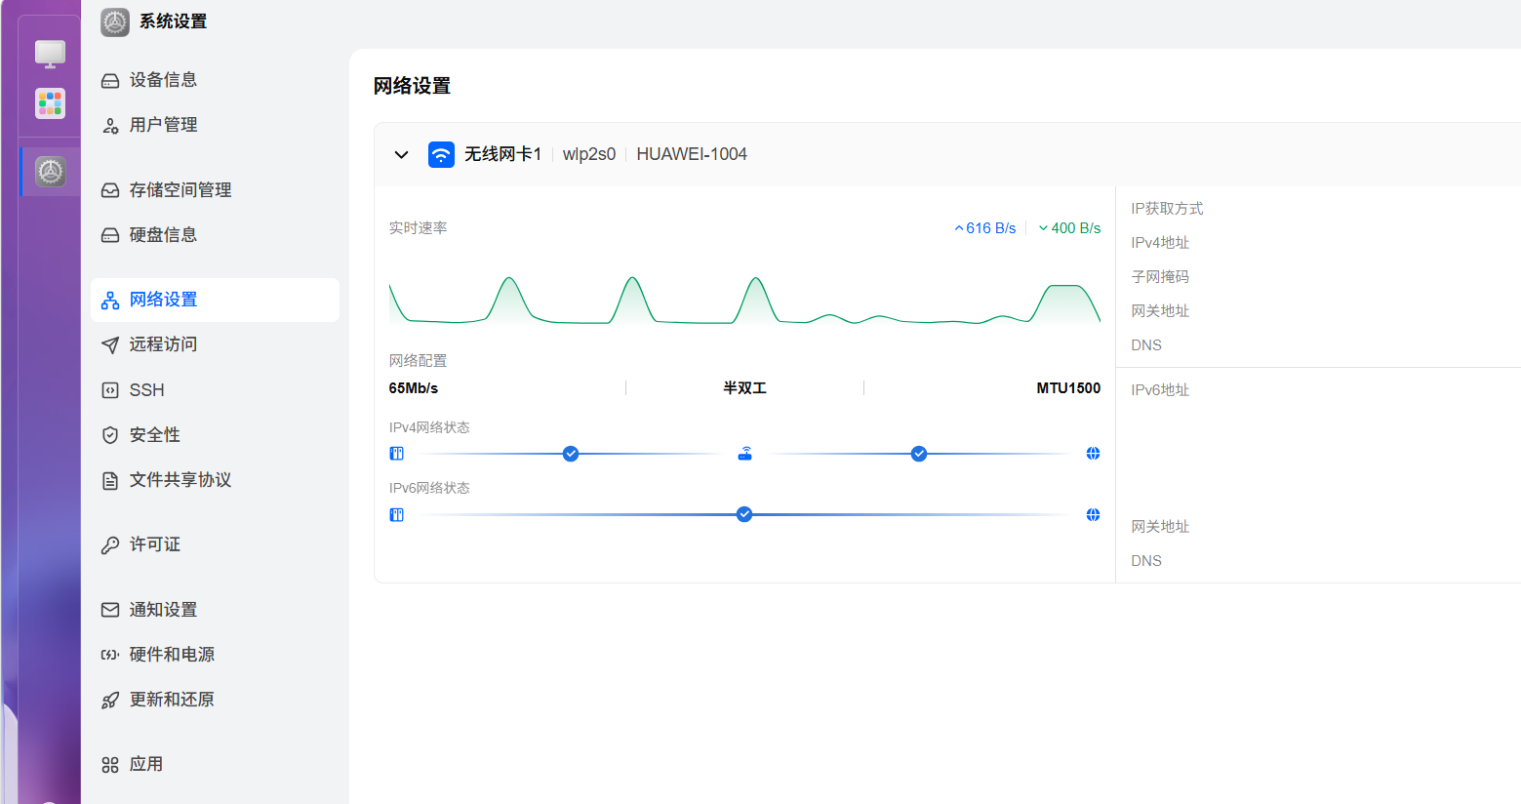Select 文件共享协议 in the sidebar

click(x=180, y=480)
